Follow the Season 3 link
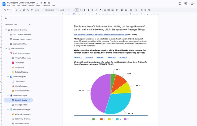 (x=101, y=57)
